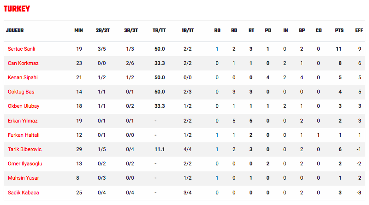Open Sadik Kabaca player profile
Image resolution: width=369 pixels, height=205 pixels.
click(x=24, y=193)
